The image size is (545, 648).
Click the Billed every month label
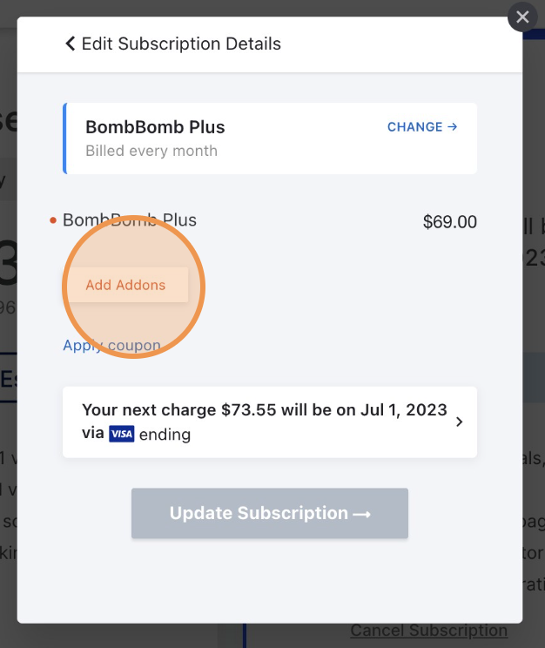[151, 151]
